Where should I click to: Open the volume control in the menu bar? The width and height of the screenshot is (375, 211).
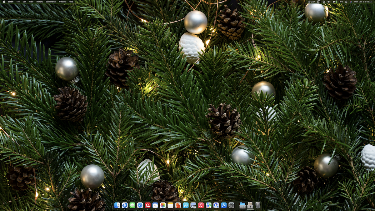coord(329,2)
